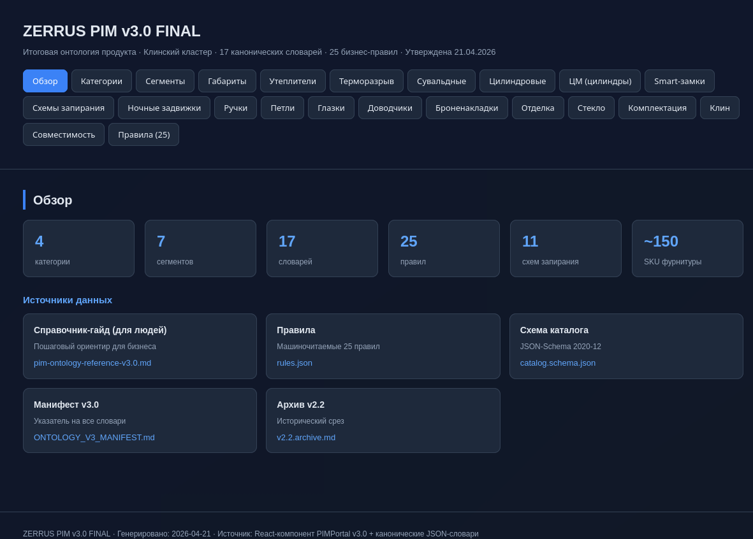753x539 pixels.
Task: Open pim-ontology-reference-v3.0.md link
Action: click(x=92, y=363)
